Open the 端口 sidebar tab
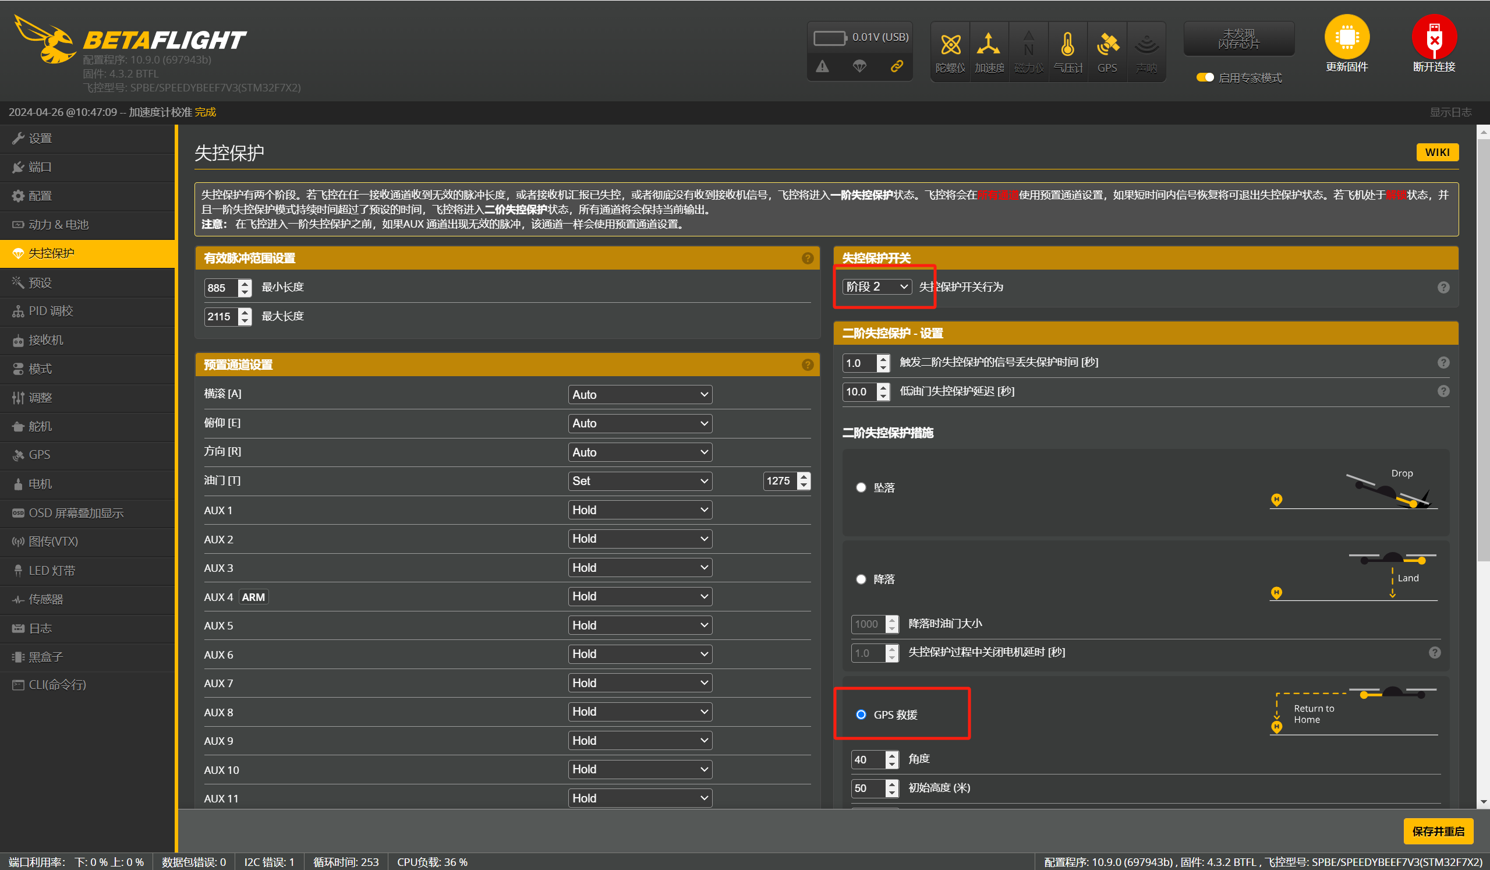Screen dimensions: 1490x870 pos(87,167)
